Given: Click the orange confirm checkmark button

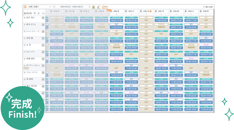Looking at the screenshot, I should pyautogui.click(x=105, y=7).
